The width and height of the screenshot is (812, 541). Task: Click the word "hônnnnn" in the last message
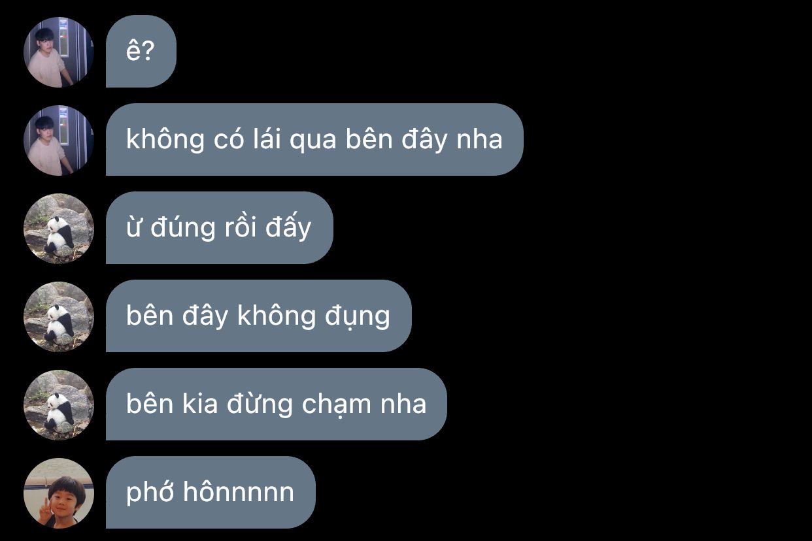pos(238,492)
